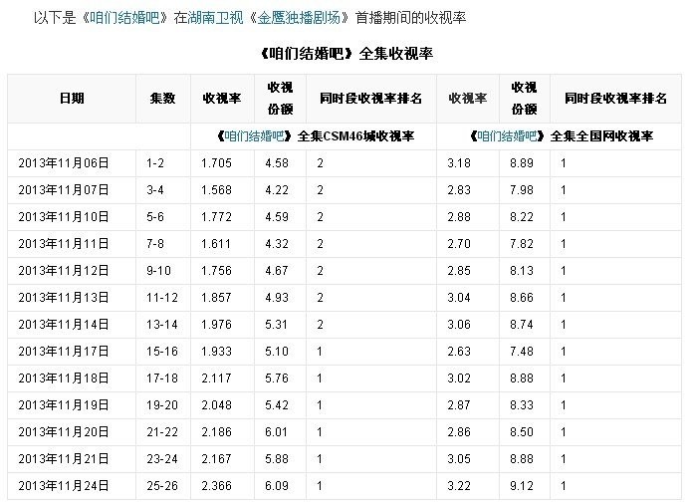Click share value 5.31
690x504 pixels.
[x=277, y=325]
